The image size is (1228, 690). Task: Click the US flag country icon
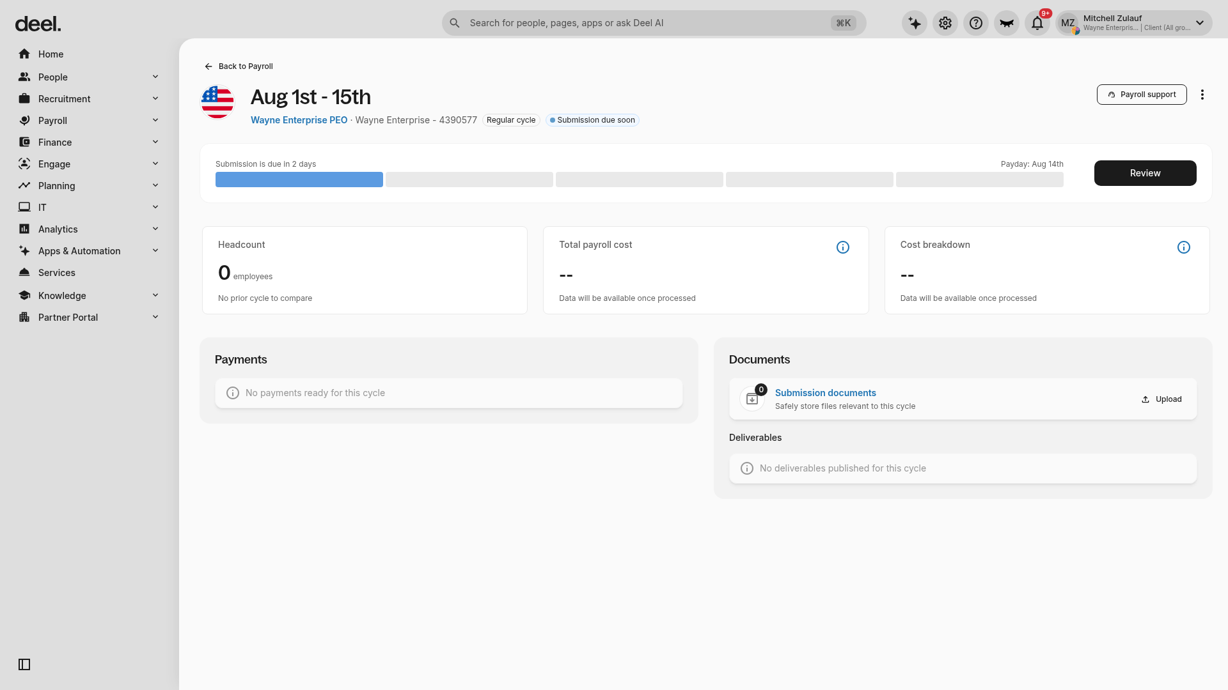coord(217,102)
